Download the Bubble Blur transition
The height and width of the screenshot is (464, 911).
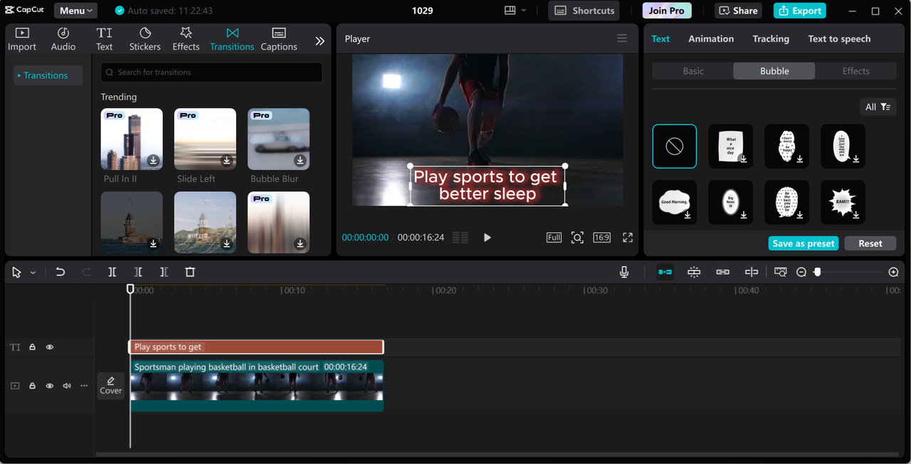click(300, 161)
